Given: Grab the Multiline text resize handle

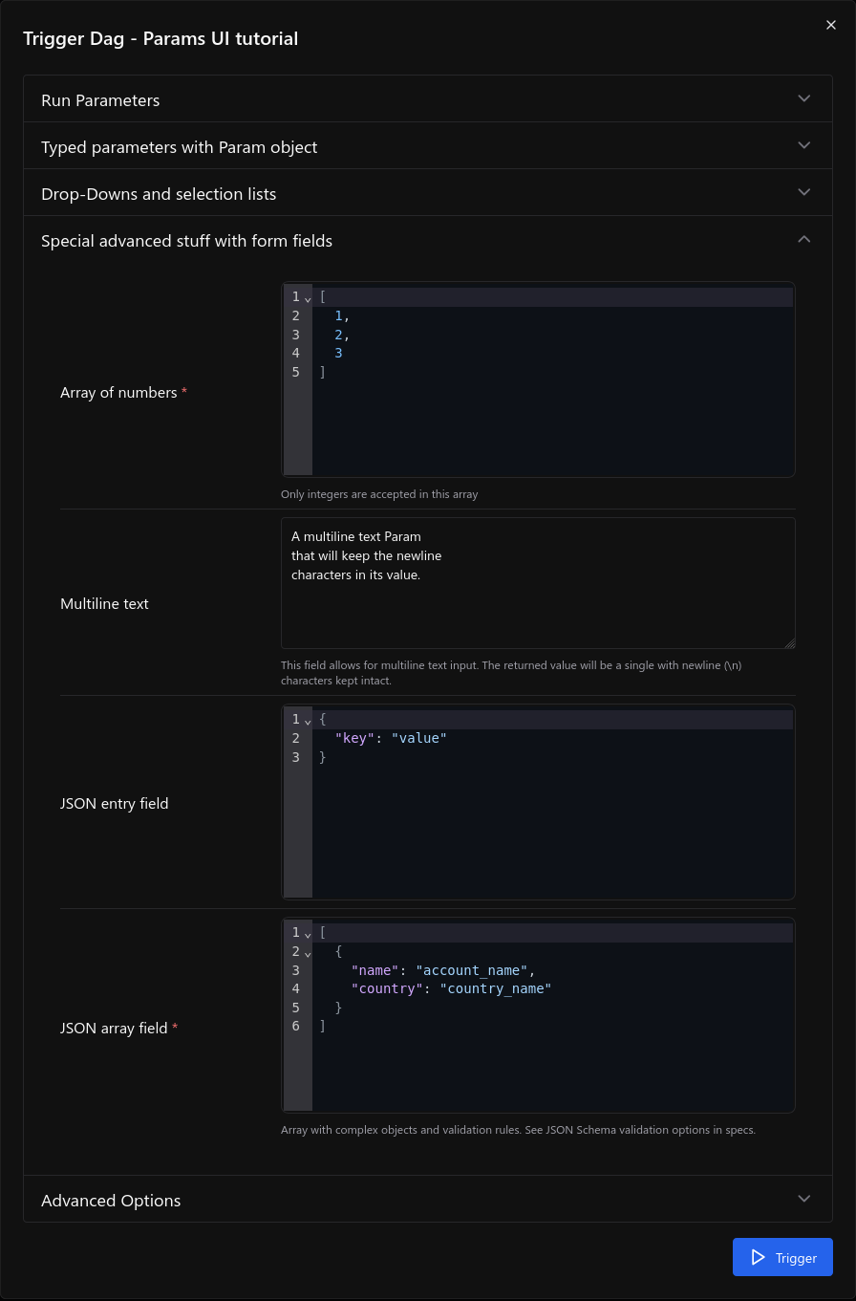Looking at the screenshot, I should (x=789, y=643).
